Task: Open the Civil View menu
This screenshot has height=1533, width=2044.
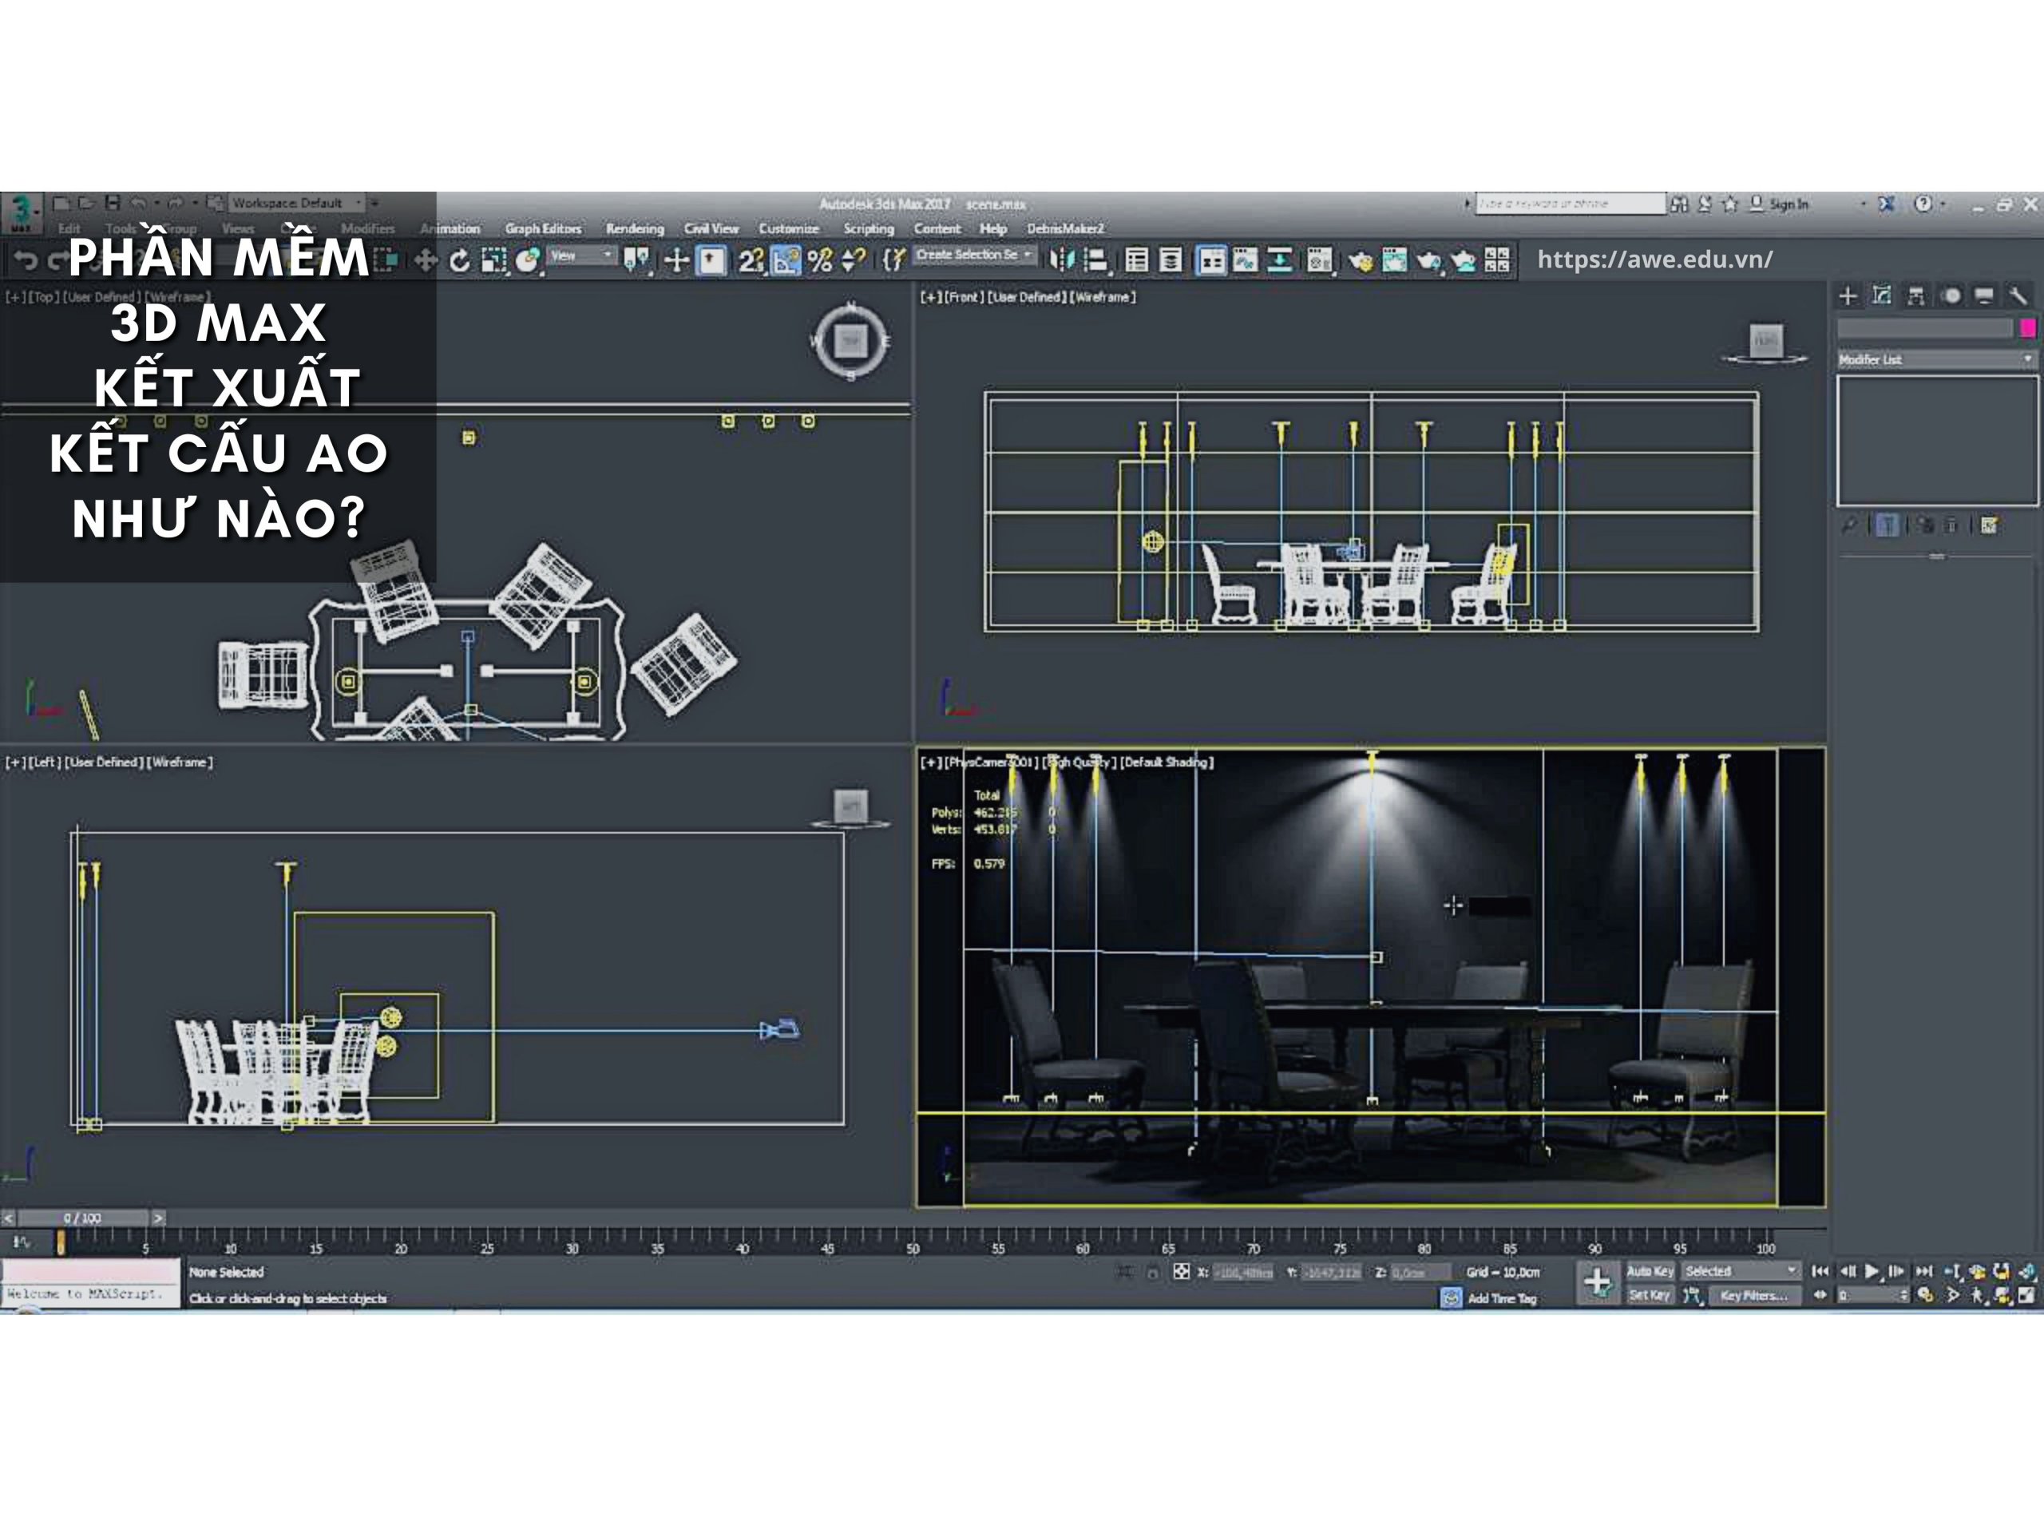Action: click(x=711, y=228)
